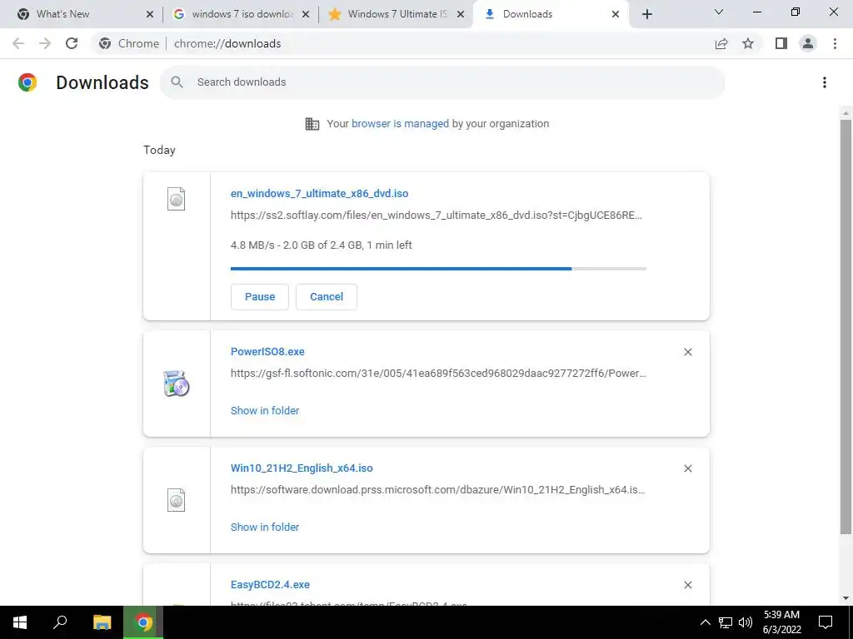The height and width of the screenshot is (639, 853).
Task: Close the Windows 7 Ultimate tab
Action: tap(461, 14)
